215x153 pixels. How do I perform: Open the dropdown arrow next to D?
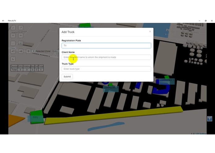pyautogui.click(x=34, y=51)
